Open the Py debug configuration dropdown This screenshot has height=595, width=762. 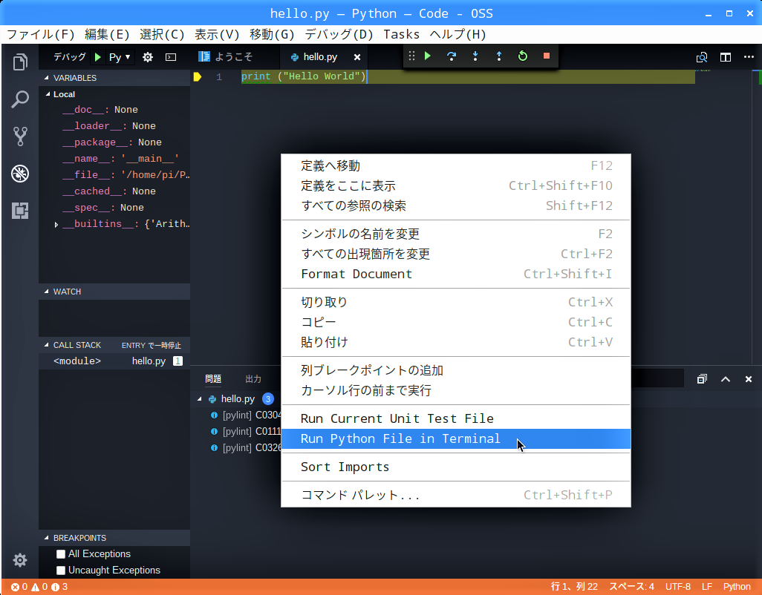pos(120,57)
